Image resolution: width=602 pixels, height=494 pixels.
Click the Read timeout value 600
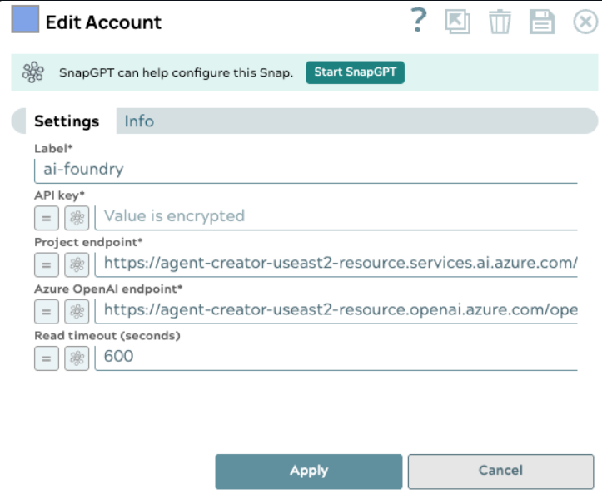(x=336, y=357)
